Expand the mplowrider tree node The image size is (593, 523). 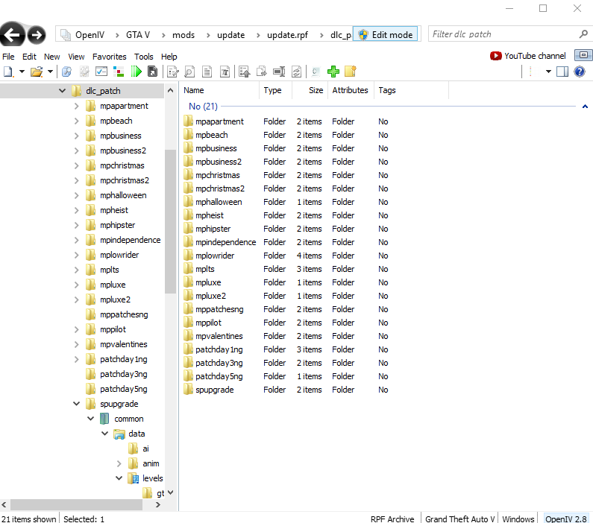[76, 256]
